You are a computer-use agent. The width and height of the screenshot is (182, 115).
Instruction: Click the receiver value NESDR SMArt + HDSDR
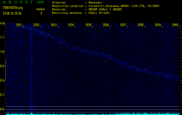click(105, 9)
